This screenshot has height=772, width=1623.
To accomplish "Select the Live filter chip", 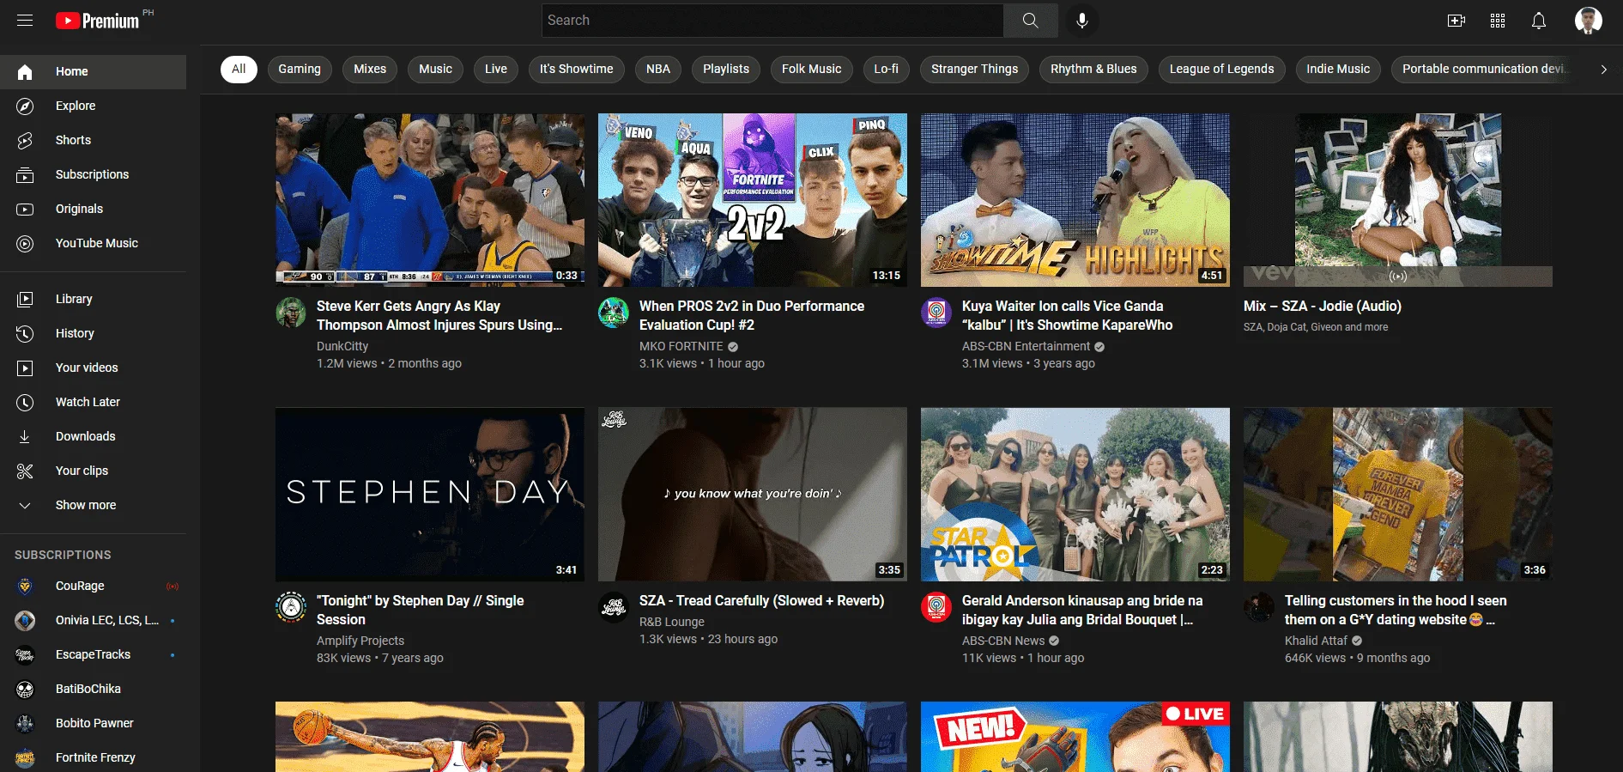I will click(x=496, y=70).
